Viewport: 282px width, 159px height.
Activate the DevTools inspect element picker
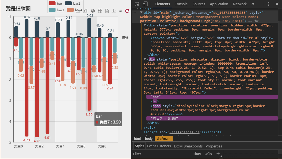tap(137, 4)
